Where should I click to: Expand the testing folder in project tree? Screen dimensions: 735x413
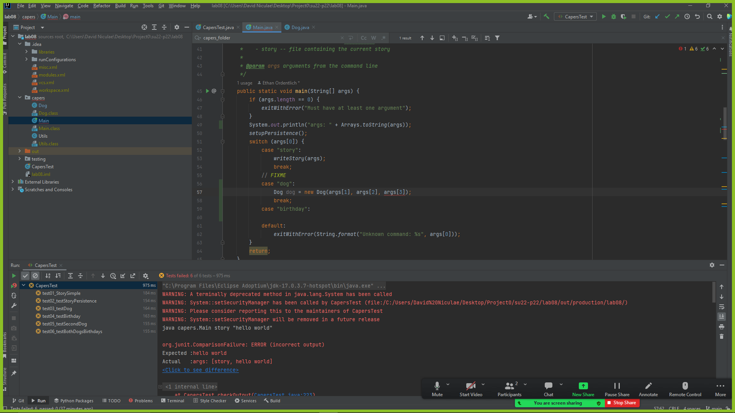coord(20,159)
